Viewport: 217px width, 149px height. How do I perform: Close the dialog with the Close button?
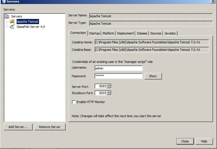click(x=185, y=141)
